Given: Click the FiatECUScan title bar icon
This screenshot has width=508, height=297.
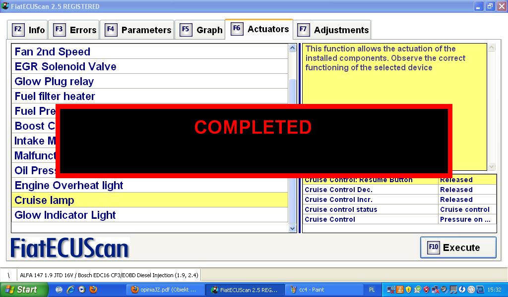Looking at the screenshot, I should [x=5, y=6].
